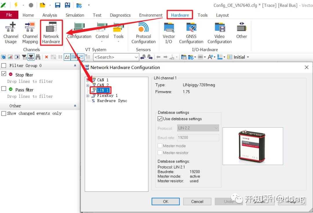Uncheck the Stop filter checkbox

point(3,74)
